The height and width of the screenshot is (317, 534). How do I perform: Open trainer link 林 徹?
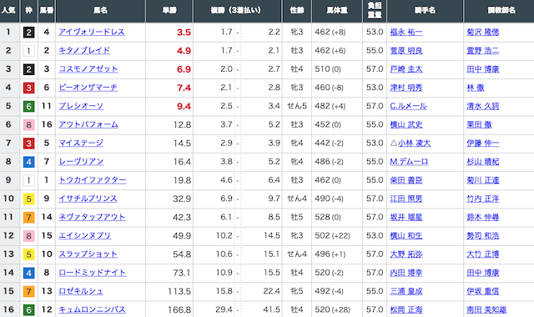tap(476, 88)
